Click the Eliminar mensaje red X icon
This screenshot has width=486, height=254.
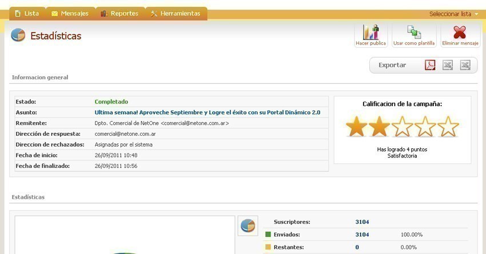pyautogui.click(x=460, y=32)
